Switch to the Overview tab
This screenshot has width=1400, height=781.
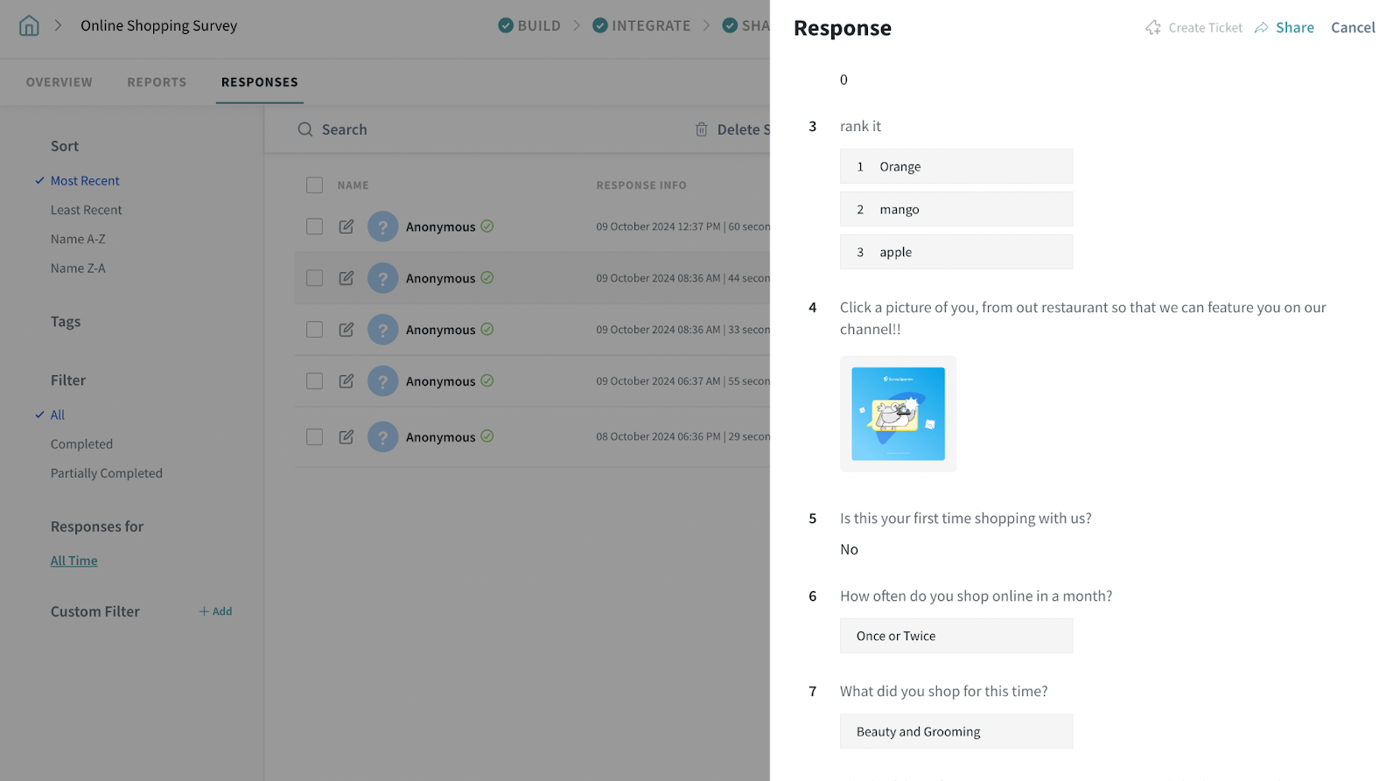[59, 82]
